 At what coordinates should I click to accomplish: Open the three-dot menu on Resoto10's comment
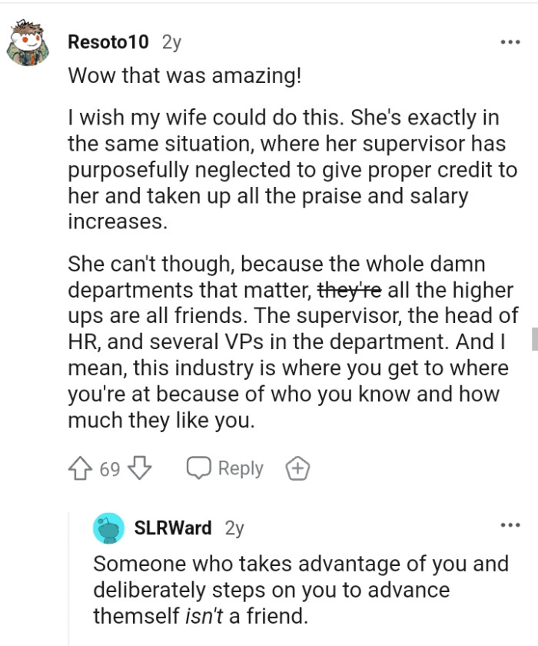click(509, 42)
